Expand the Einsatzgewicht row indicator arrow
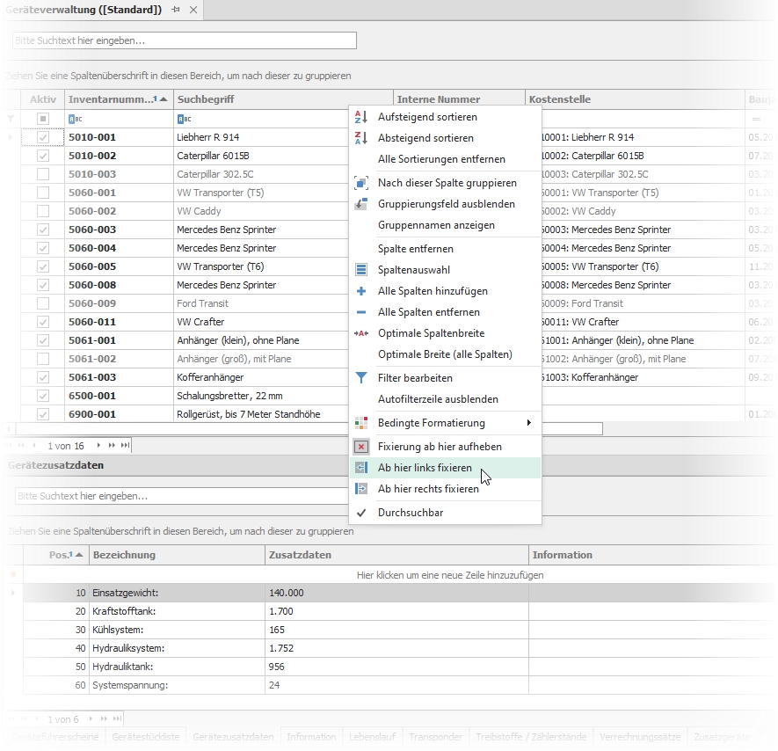The height and width of the screenshot is (751, 778). tap(11, 594)
